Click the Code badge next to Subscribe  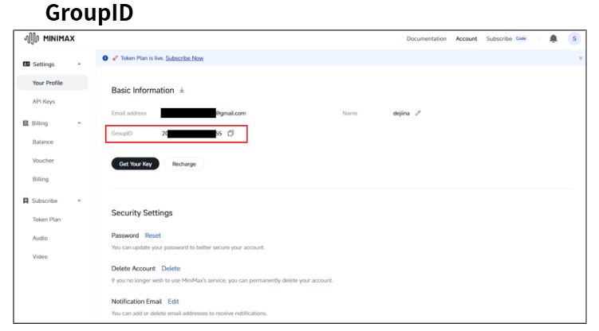click(x=521, y=38)
